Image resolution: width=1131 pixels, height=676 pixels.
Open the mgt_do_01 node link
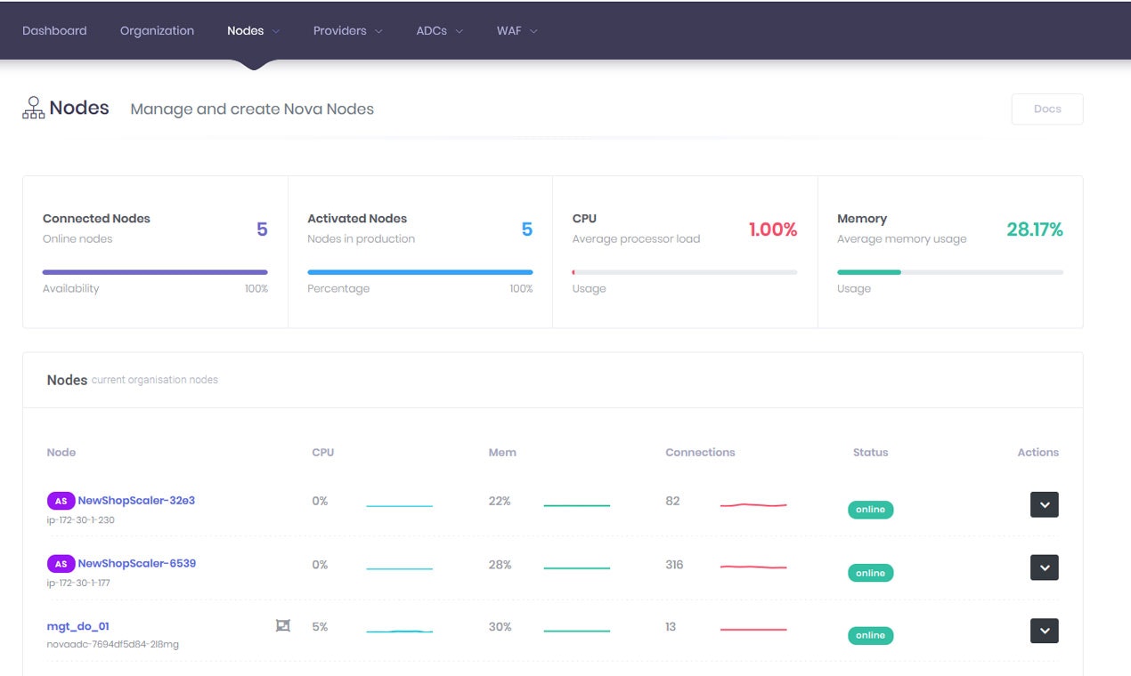point(78,627)
